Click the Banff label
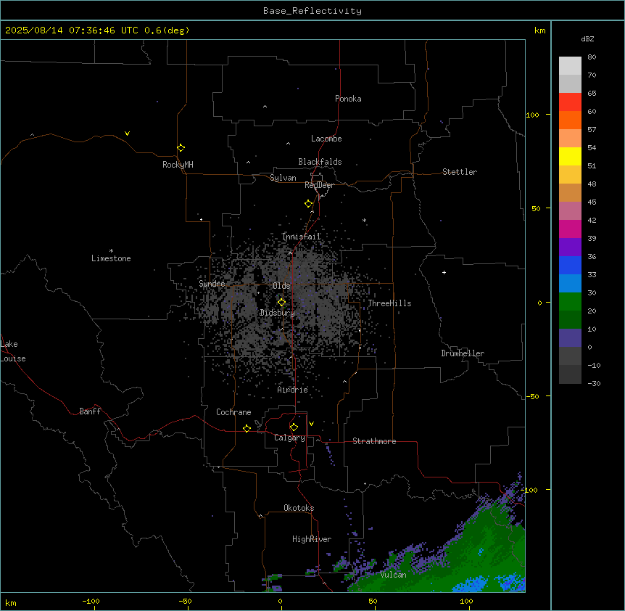Image resolution: width=625 pixels, height=611 pixels. [90, 411]
